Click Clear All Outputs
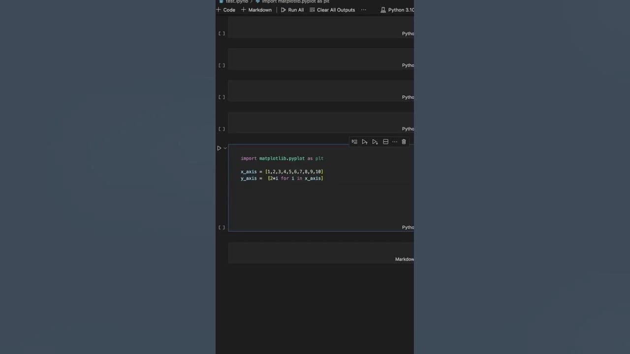This screenshot has height=354, width=630. [x=332, y=10]
